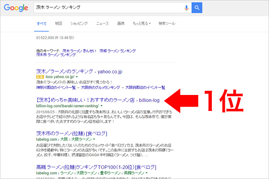Select the すべて tab
The height and width of the screenshot is (179, 269).
pyautogui.click(x=41, y=24)
